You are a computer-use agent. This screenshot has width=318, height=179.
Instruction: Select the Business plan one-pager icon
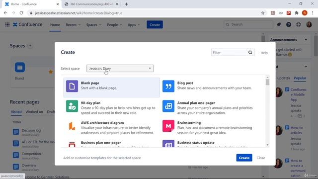point(72,144)
